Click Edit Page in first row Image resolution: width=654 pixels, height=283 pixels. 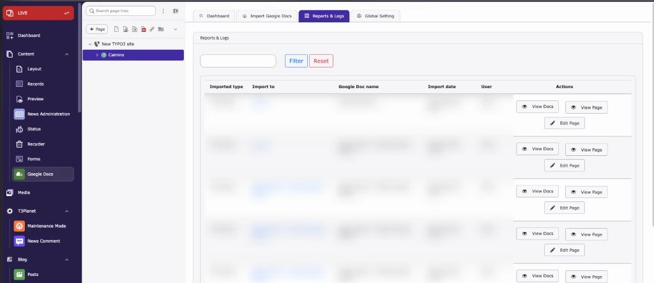(x=565, y=123)
